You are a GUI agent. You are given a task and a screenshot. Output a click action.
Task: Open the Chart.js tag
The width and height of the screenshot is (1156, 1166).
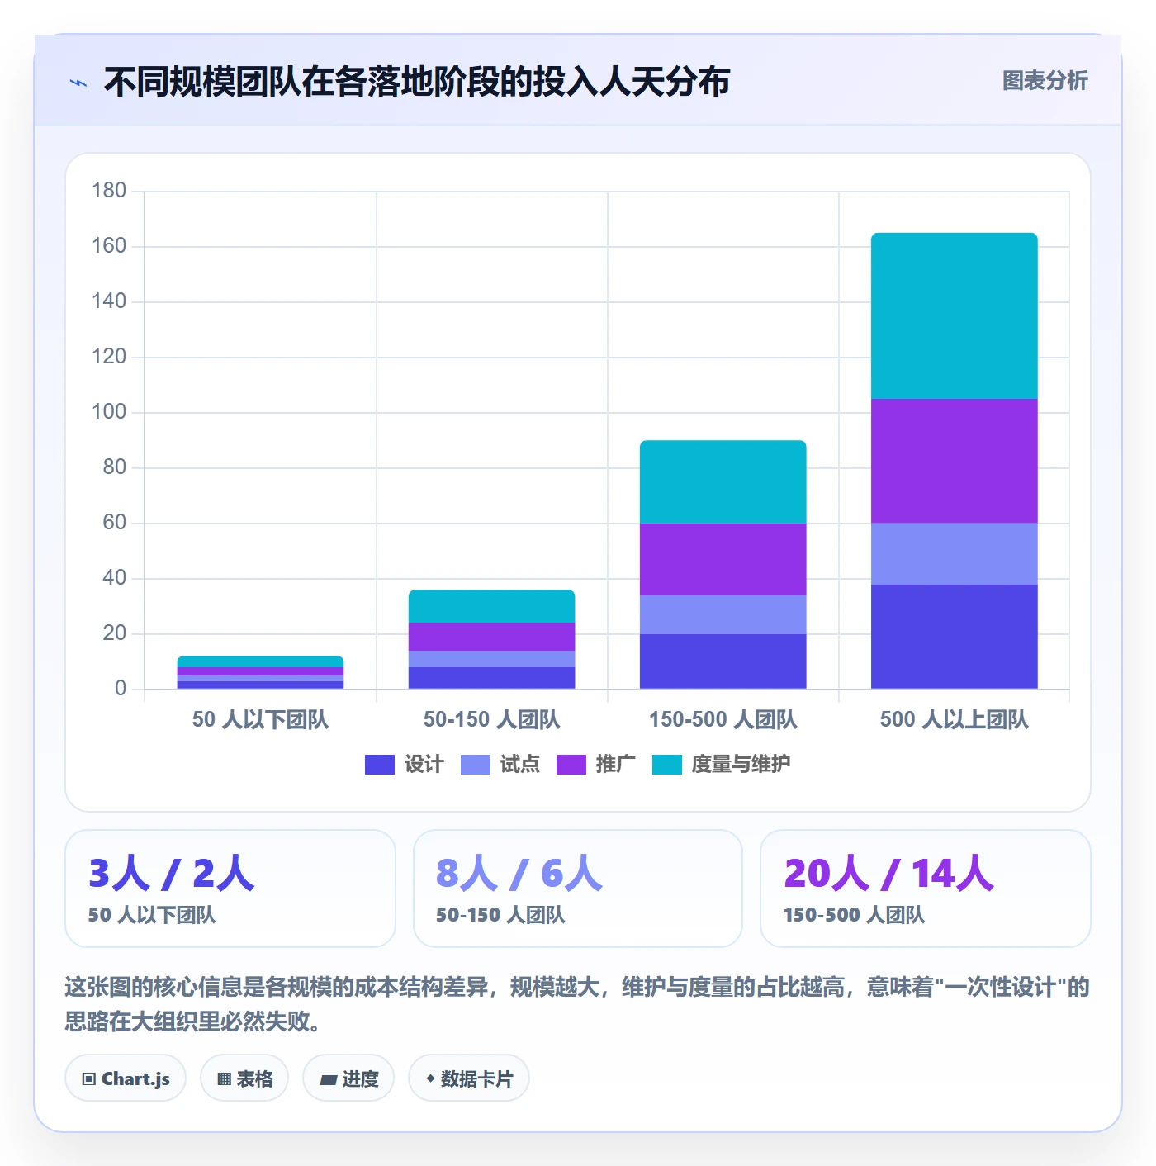click(126, 1078)
